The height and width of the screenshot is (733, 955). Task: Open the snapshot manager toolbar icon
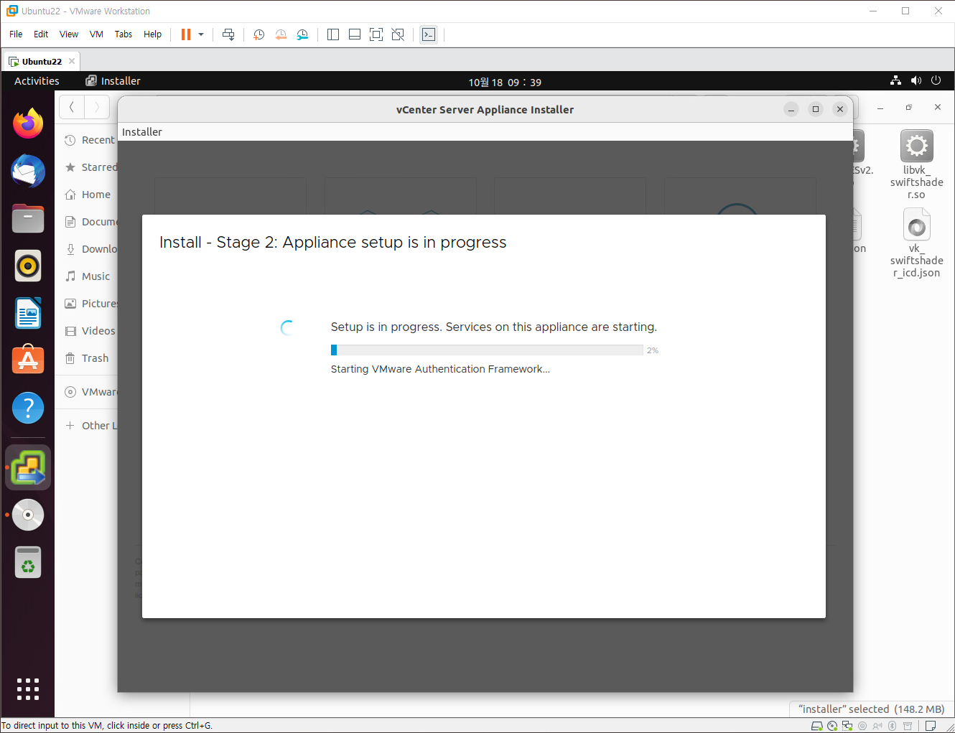click(302, 34)
